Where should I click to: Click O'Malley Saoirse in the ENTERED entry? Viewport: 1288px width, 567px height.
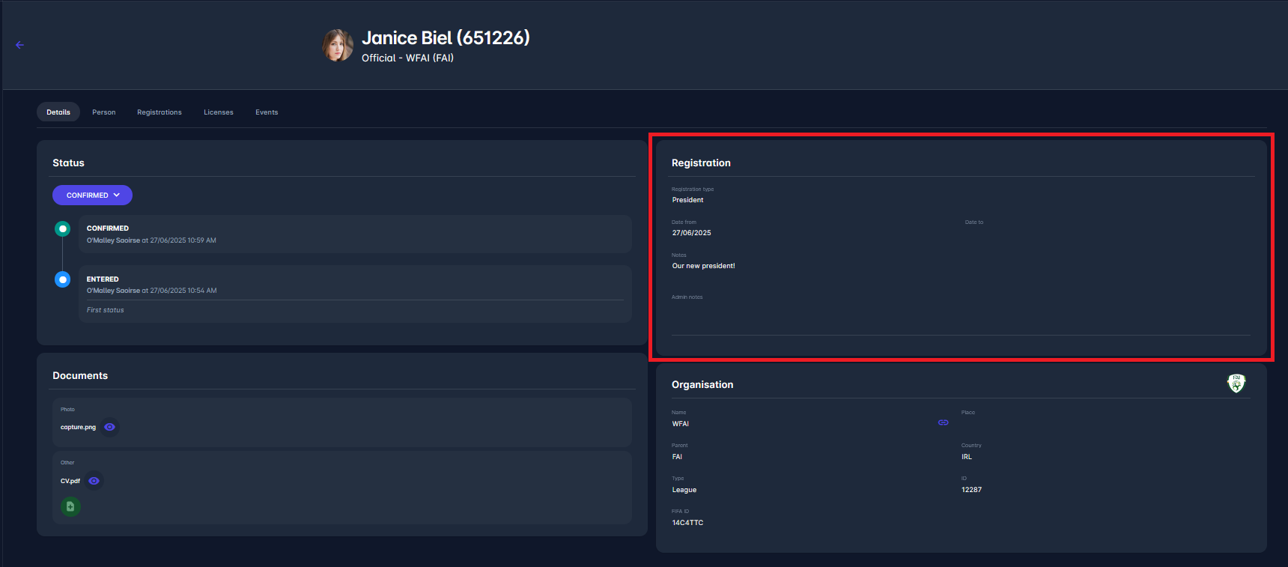pos(113,291)
